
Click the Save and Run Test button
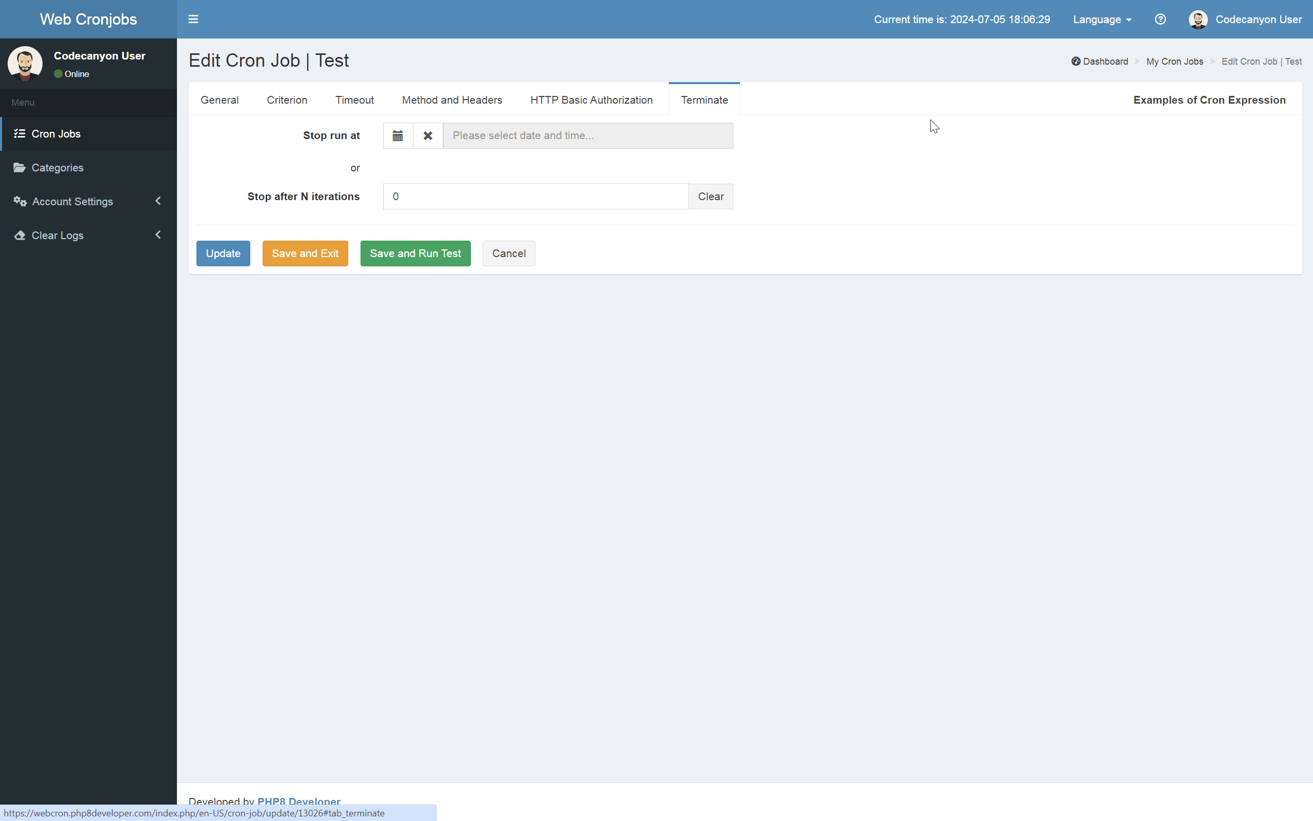pyautogui.click(x=415, y=253)
